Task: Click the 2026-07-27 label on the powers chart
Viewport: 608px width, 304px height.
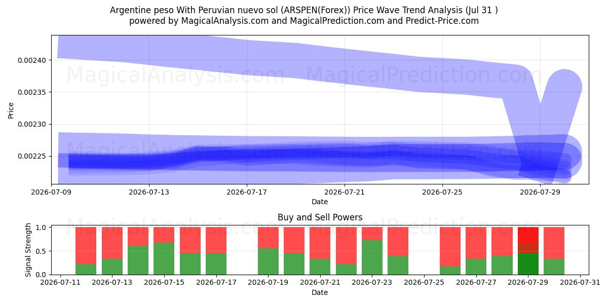Action: [476, 283]
